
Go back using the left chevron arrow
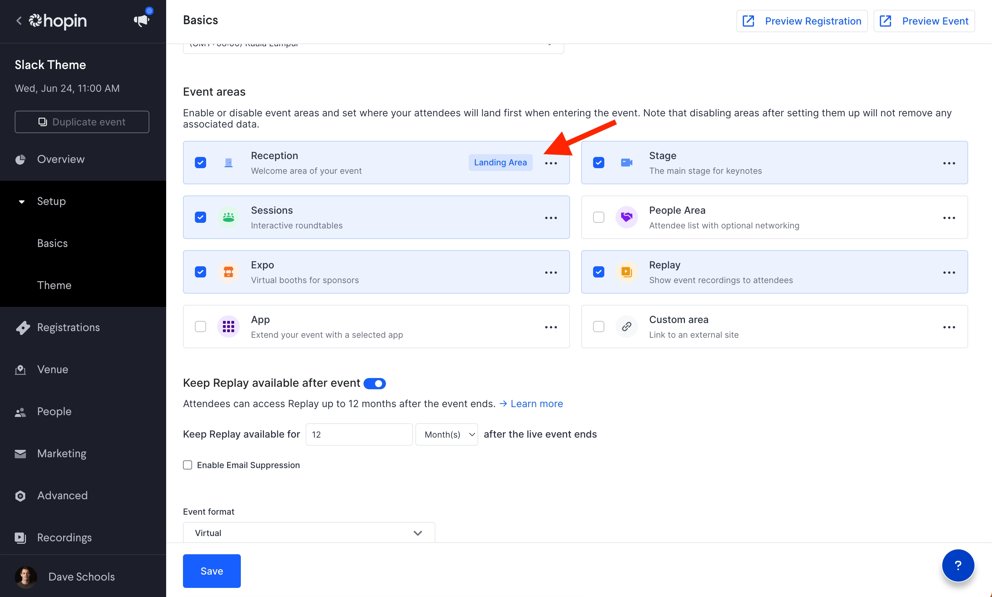(x=19, y=21)
